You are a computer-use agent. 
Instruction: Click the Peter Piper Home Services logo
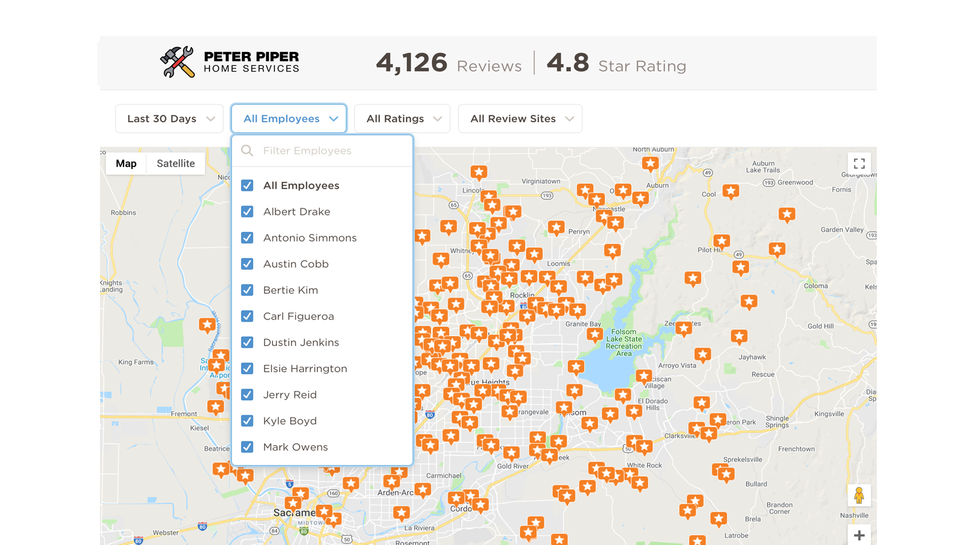pyautogui.click(x=230, y=62)
